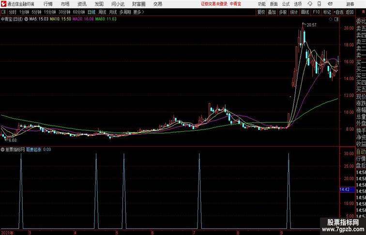366x235 pixels.
Task: Click the 叠加 overlay button
Action: [272, 12]
